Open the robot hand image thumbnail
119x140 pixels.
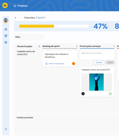(x=96, y=82)
